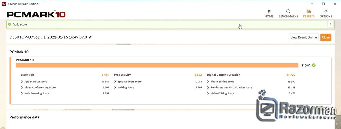Open the Benchmarks gauge section
The height and width of the screenshot is (129, 341).
click(288, 13)
